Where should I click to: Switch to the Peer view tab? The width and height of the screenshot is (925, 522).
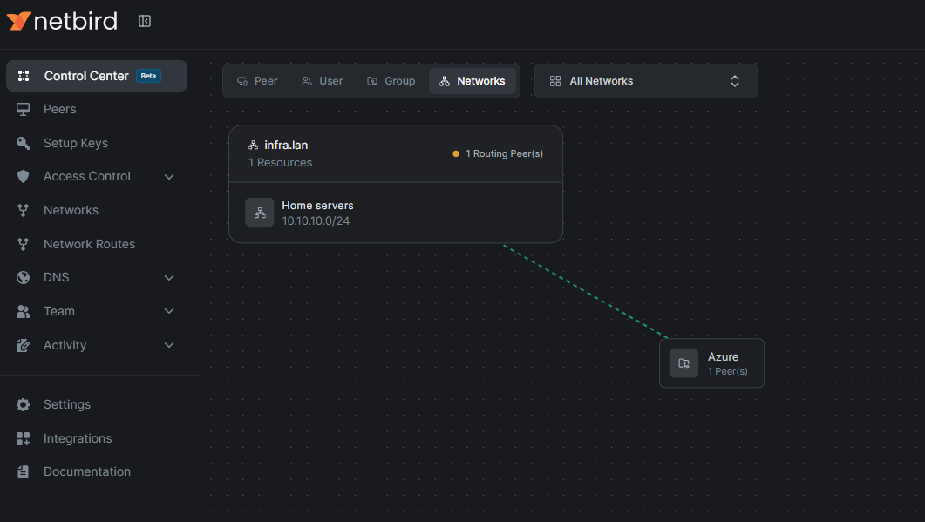(257, 81)
